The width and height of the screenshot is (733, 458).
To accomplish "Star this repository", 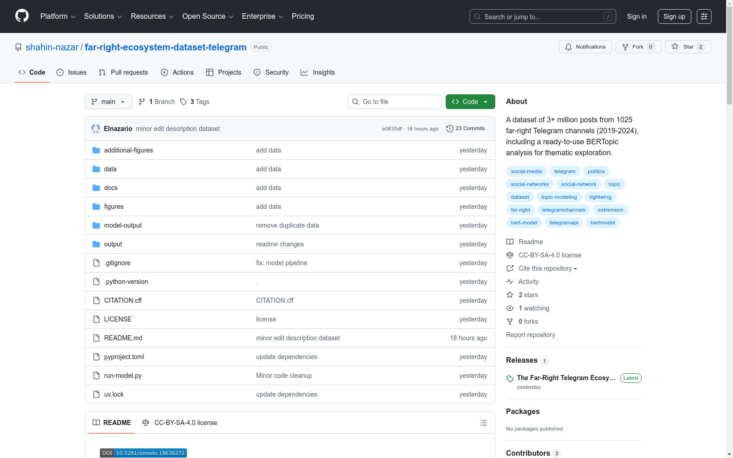I will click(688, 47).
